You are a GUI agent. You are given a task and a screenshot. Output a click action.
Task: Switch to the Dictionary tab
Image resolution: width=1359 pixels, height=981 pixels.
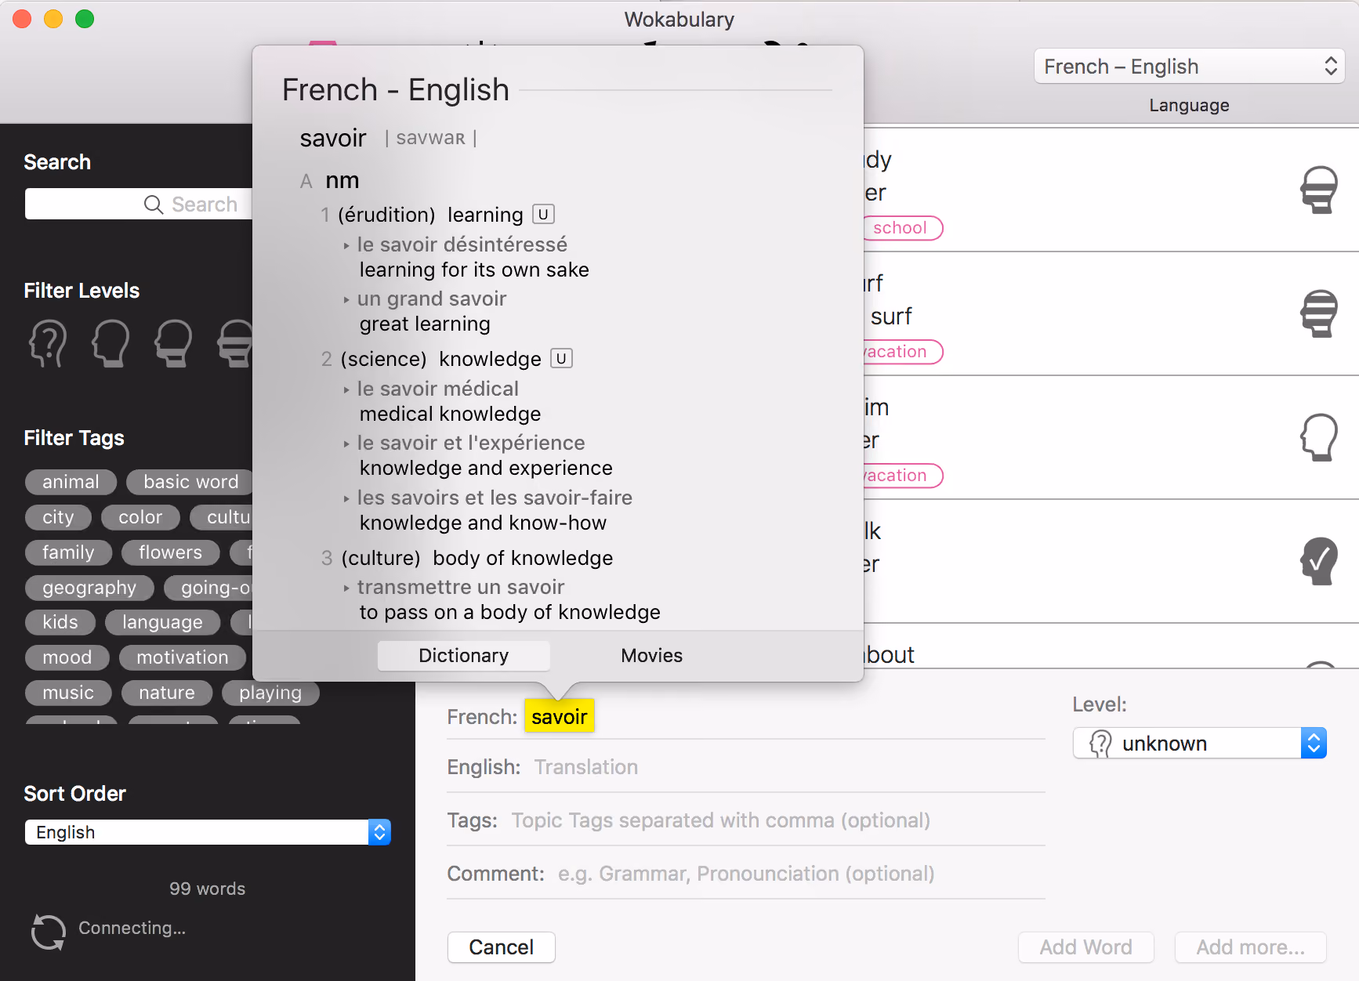click(464, 656)
